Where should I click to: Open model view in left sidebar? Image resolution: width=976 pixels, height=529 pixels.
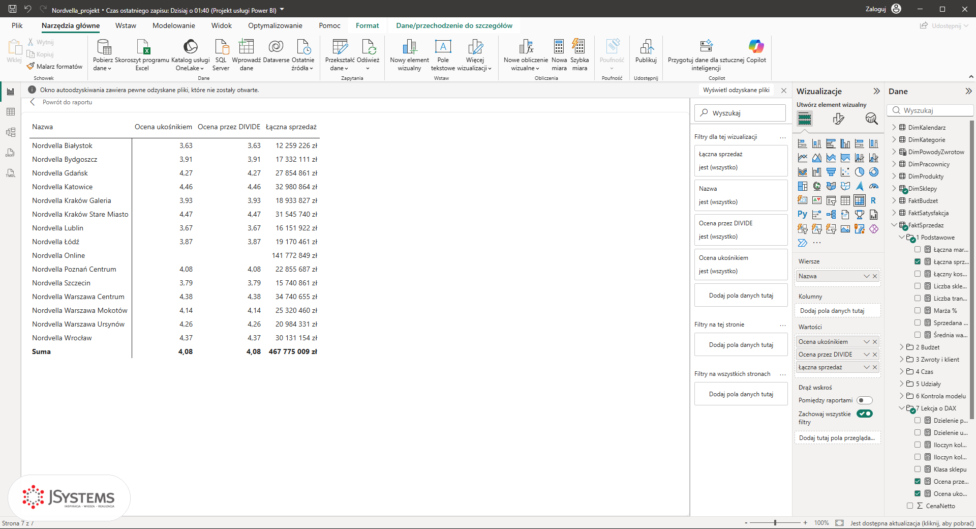point(11,132)
